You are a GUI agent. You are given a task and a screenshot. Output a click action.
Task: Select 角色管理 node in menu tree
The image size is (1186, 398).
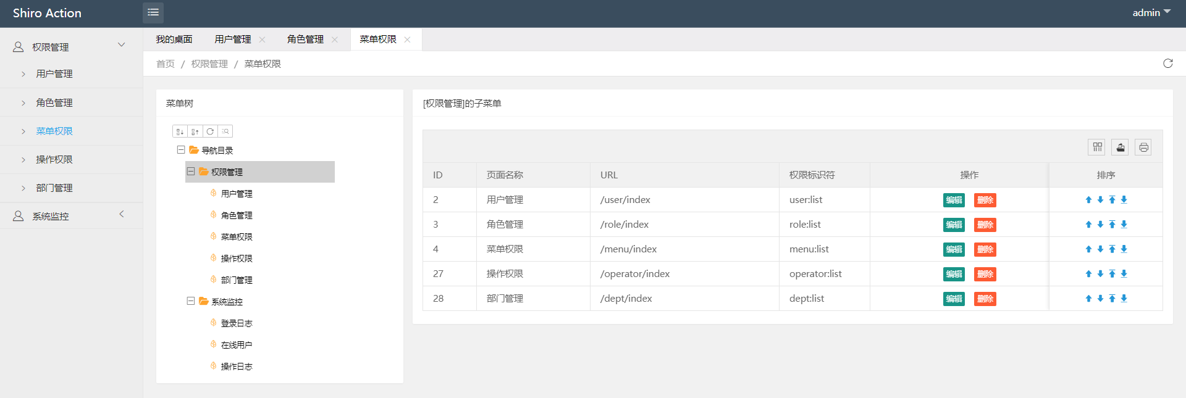[237, 215]
